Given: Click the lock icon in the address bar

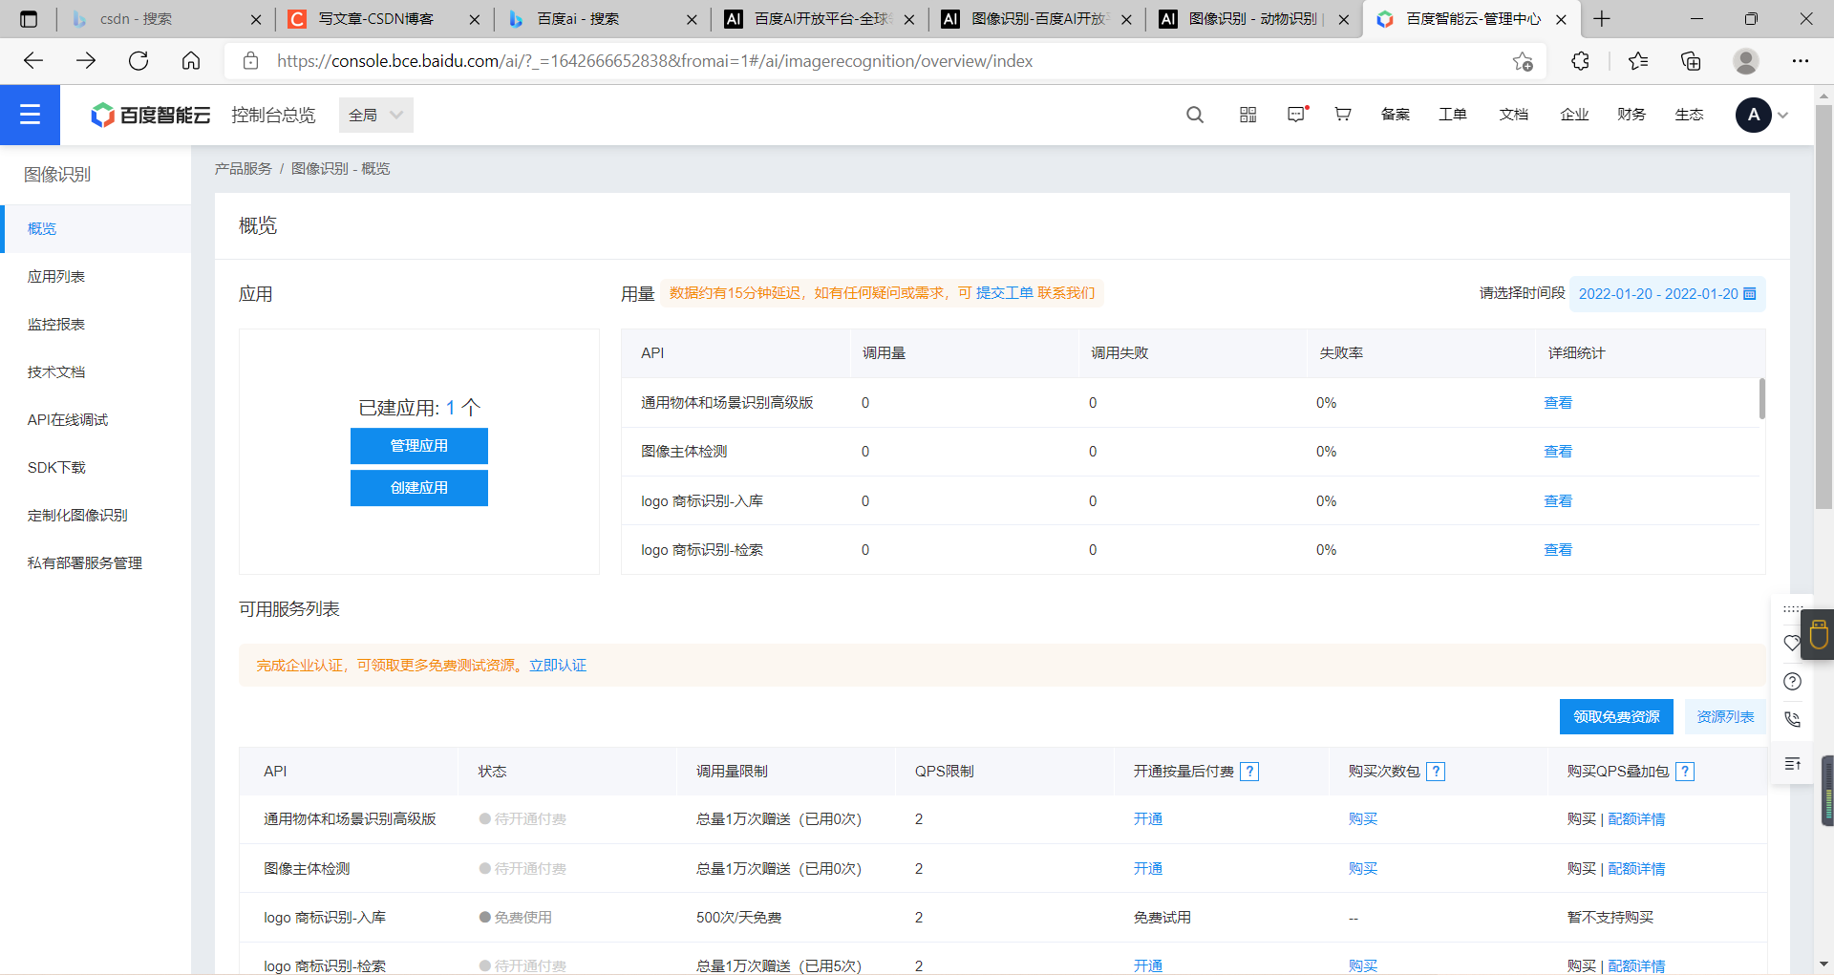Looking at the screenshot, I should (x=251, y=61).
